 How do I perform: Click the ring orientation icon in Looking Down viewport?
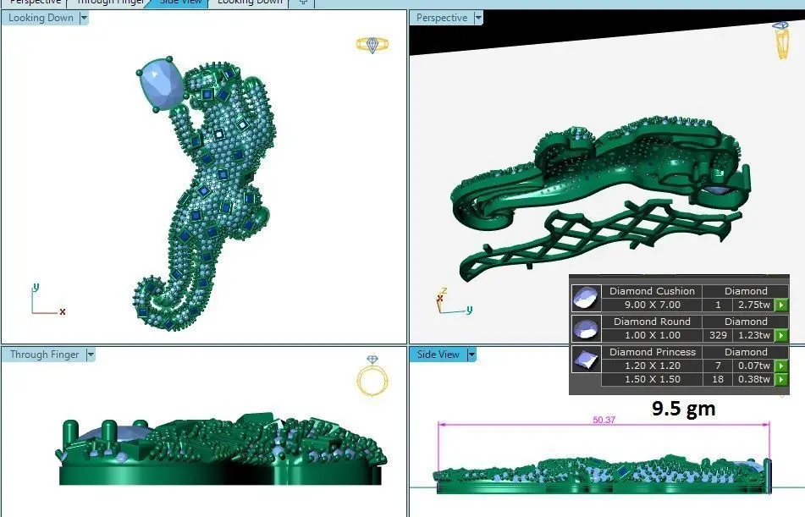click(372, 45)
